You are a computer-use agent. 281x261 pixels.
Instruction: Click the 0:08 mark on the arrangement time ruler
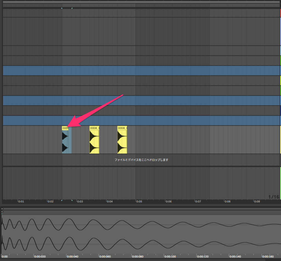point(227,202)
